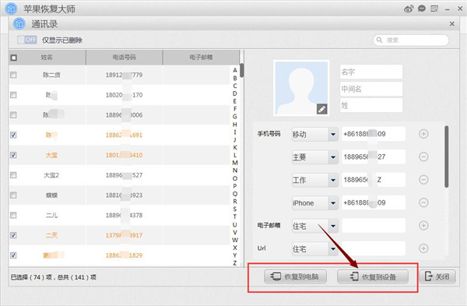Uncheck the 大宝 contact checkbox

point(13,155)
